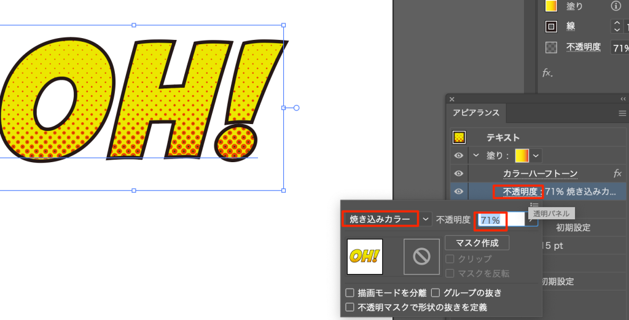
Task: Click the info icon beside 塗り
Action: [615, 6]
